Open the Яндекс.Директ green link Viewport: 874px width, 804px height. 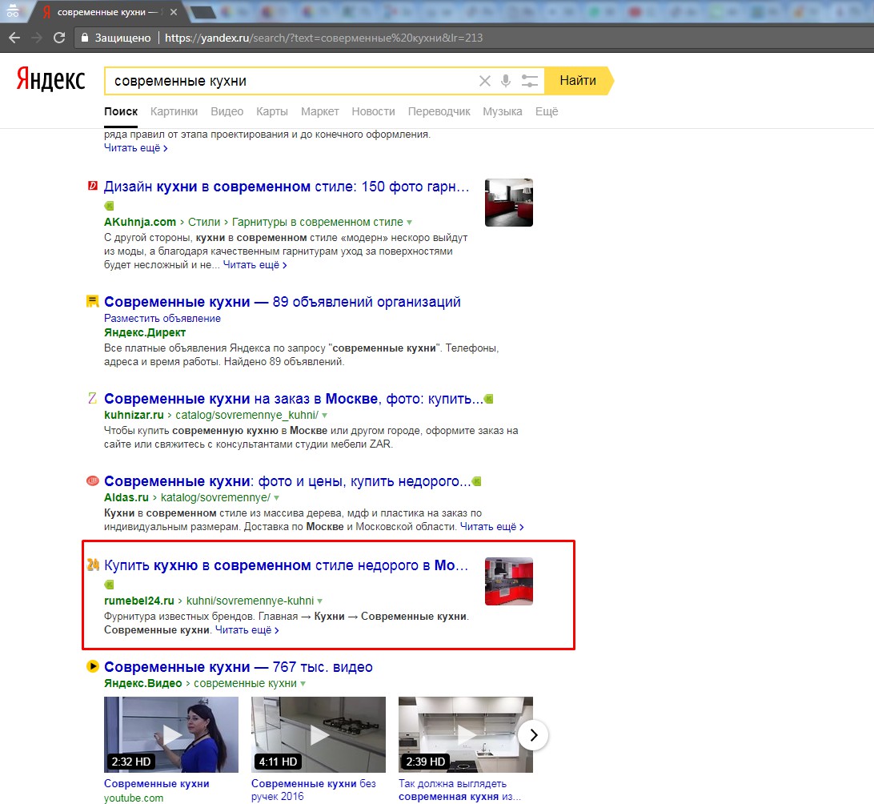click(x=145, y=333)
